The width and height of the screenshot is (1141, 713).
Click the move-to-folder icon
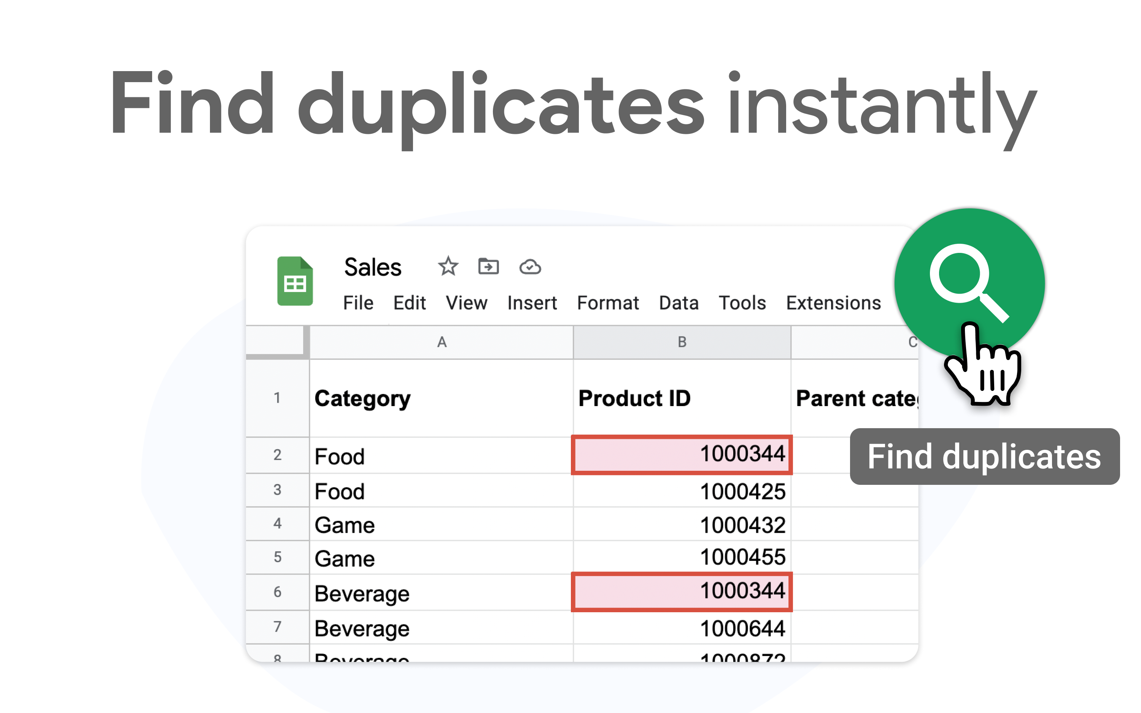coord(488,267)
